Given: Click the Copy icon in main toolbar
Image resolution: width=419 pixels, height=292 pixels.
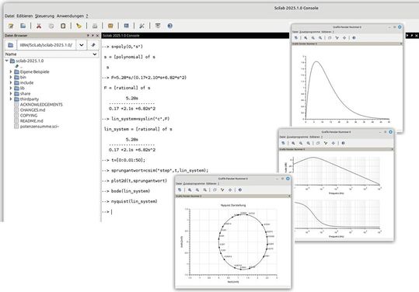Looking at the screenshot, I should click(x=51, y=26).
